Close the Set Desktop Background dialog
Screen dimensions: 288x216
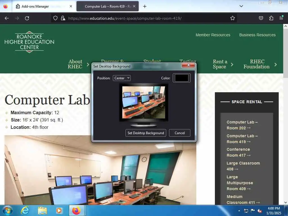(x=188, y=65)
